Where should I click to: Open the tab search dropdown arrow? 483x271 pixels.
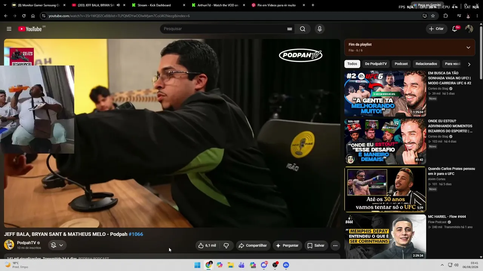click(x=5, y=5)
